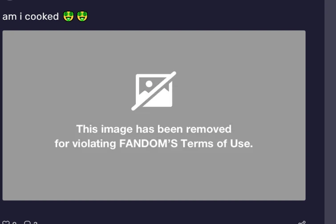336x224 pixels.
Task: Open the post titled "am i cooked"
Action: pos(30,16)
